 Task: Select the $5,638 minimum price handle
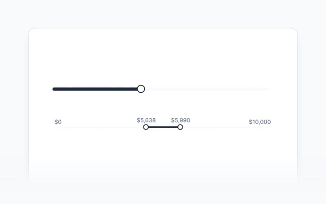coord(146,127)
